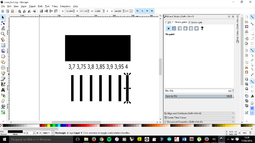Select the Measure tool
Viewport: 255px width, 143px height.
click(x=3, y=40)
